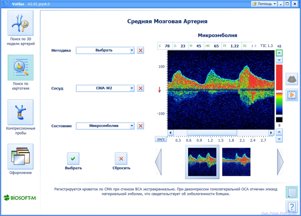Screen dimensions: 301x216
Task: Open the Оформление appearance settings
Action: point(20,156)
